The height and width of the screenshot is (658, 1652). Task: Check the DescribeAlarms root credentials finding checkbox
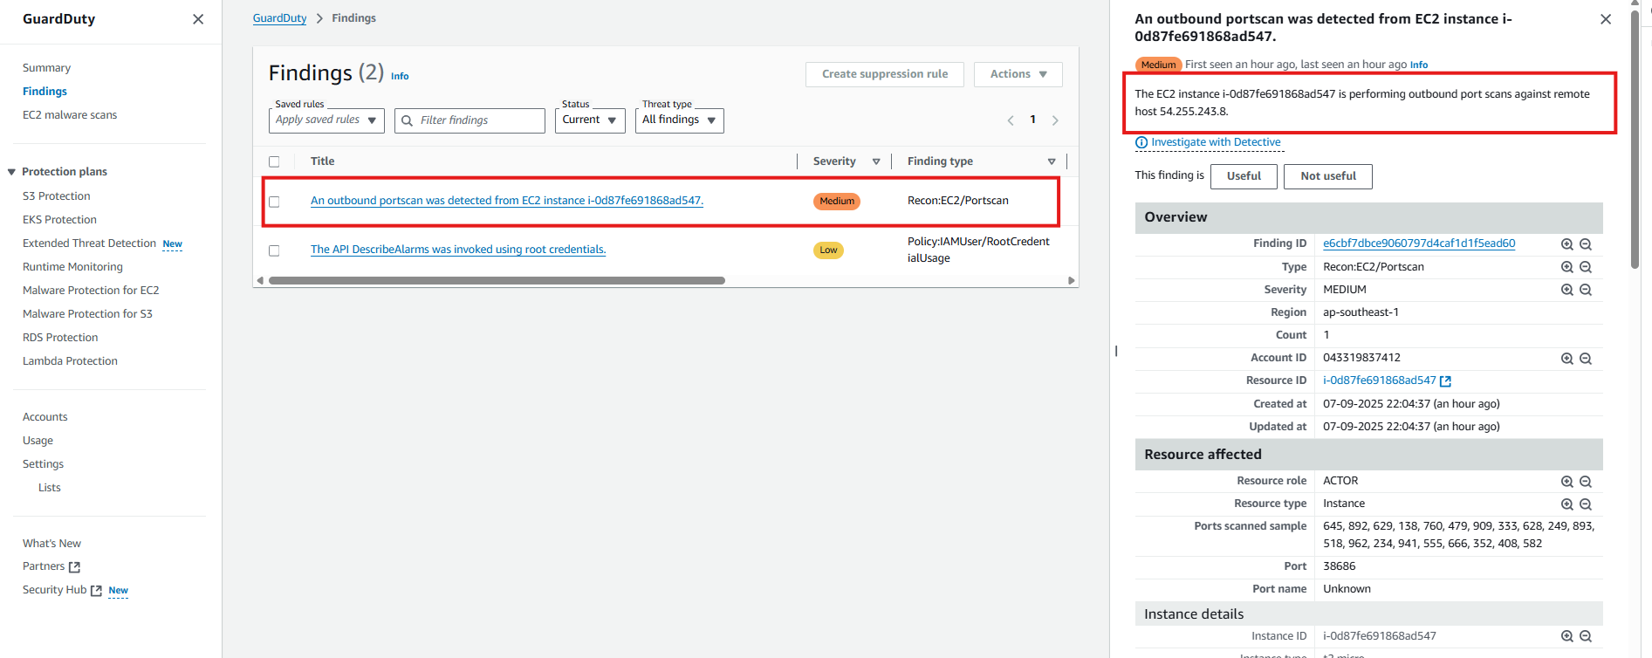(274, 250)
